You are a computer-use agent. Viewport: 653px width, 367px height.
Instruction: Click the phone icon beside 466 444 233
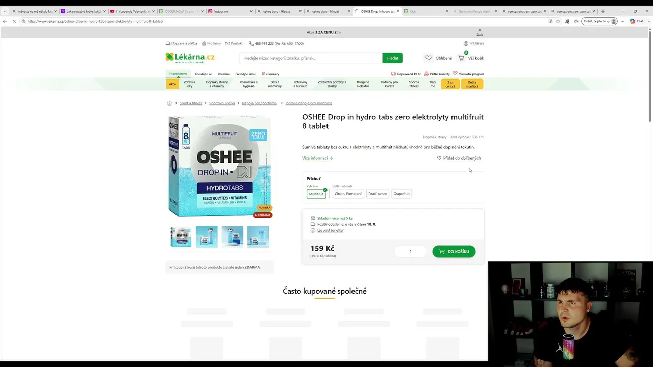251,43
